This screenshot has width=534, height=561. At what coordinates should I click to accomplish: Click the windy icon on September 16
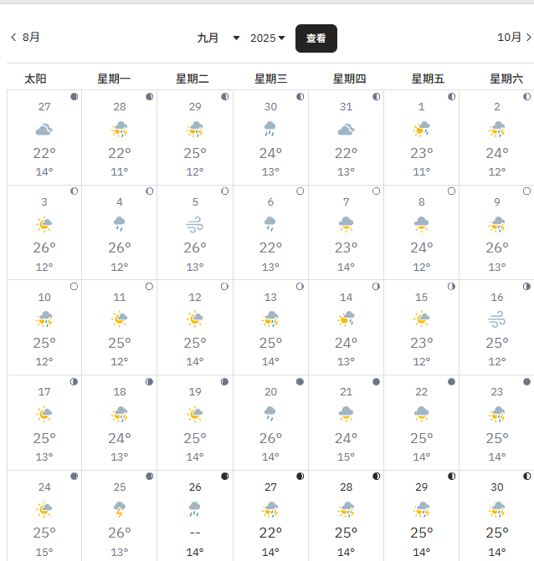point(497,319)
